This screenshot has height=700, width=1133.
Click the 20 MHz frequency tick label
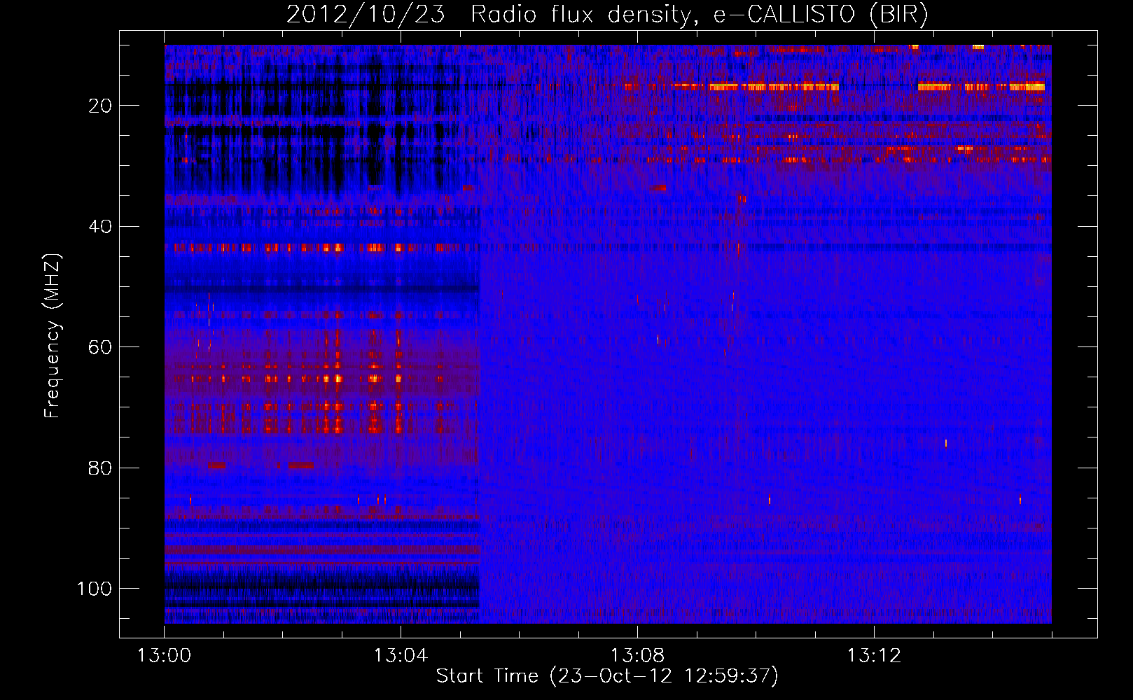tap(100, 106)
